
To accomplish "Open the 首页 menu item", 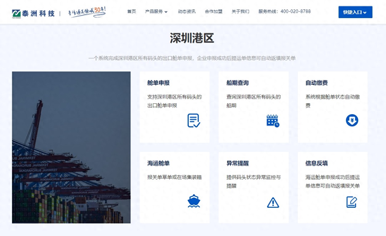I will (132, 11).
